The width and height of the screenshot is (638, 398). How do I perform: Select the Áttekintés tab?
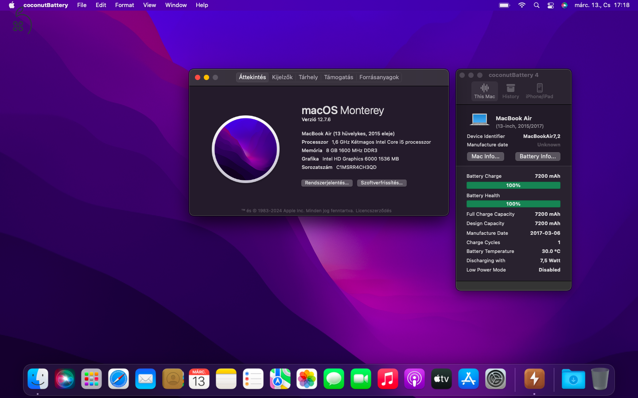tap(253, 77)
